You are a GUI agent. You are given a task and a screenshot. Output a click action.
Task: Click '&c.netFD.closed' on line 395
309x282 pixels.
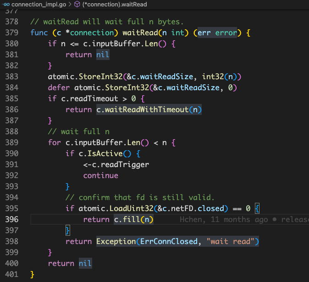pyautogui.click(x=191, y=208)
